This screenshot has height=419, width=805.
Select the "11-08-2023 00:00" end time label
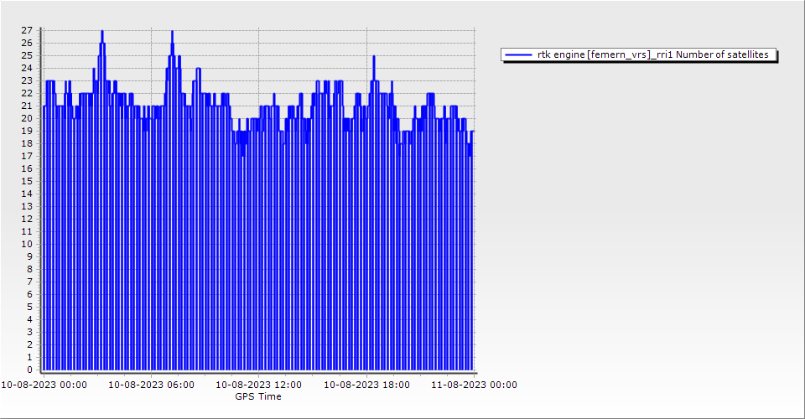pos(474,385)
